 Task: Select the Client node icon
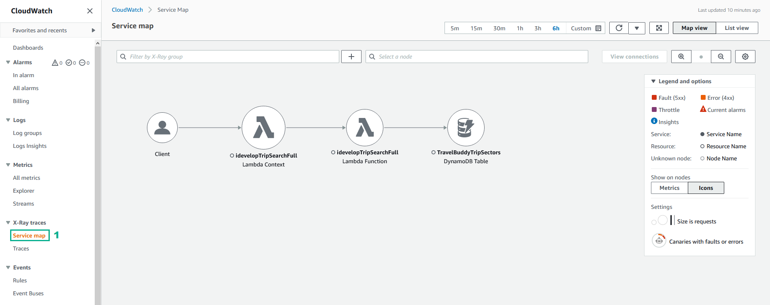[162, 128]
